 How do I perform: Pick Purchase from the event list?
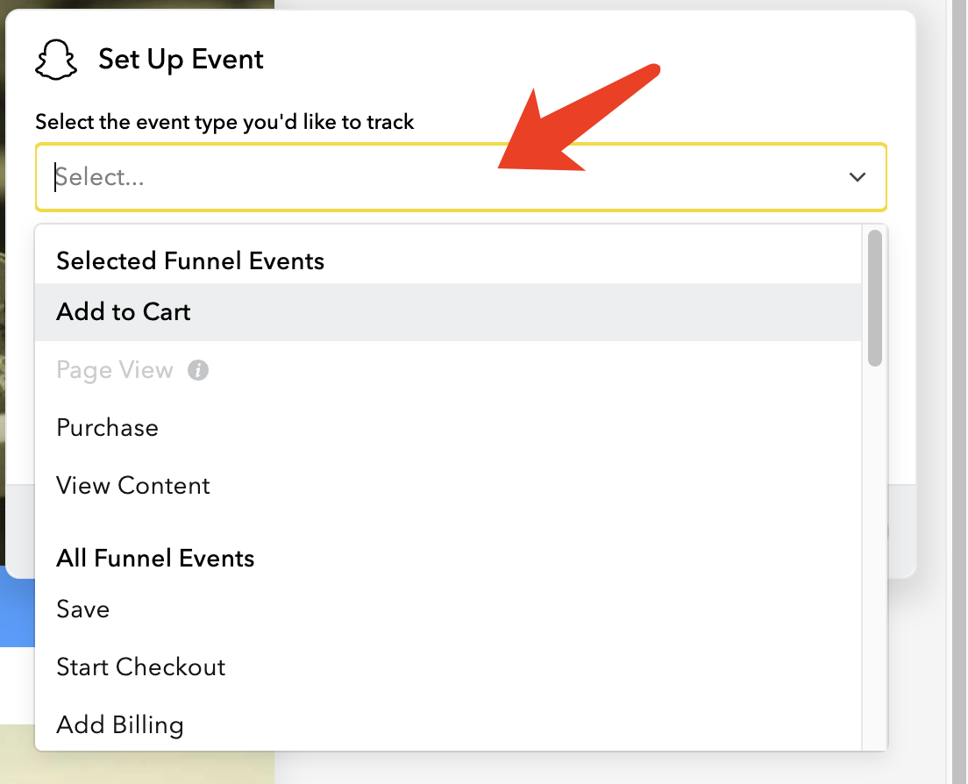tap(108, 428)
